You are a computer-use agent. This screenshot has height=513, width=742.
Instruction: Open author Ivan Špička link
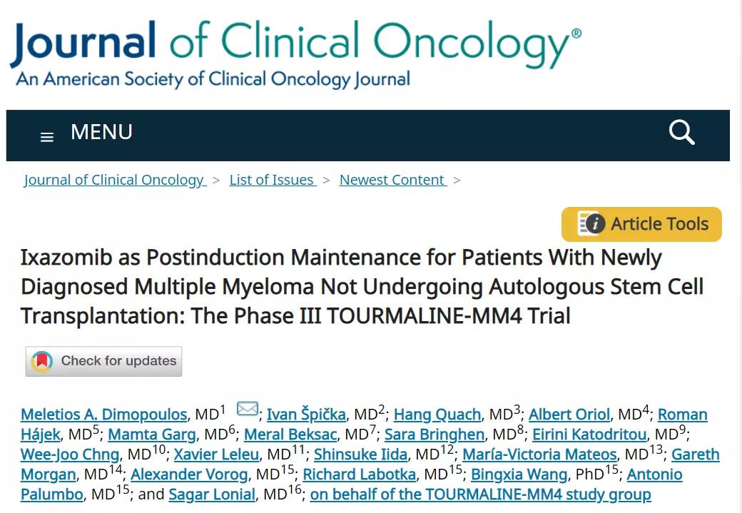pyautogui.click(x=306, y=414)
